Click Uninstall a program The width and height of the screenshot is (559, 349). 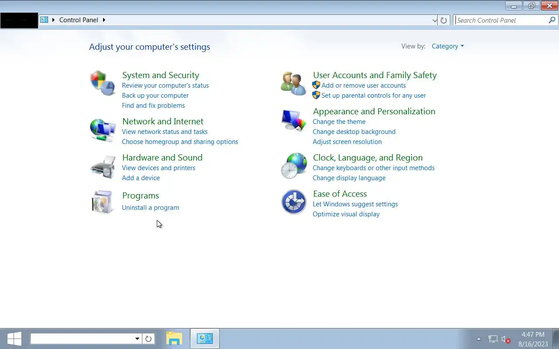tap(150, 208)
